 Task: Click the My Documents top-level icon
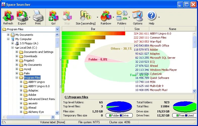[13, 35]
